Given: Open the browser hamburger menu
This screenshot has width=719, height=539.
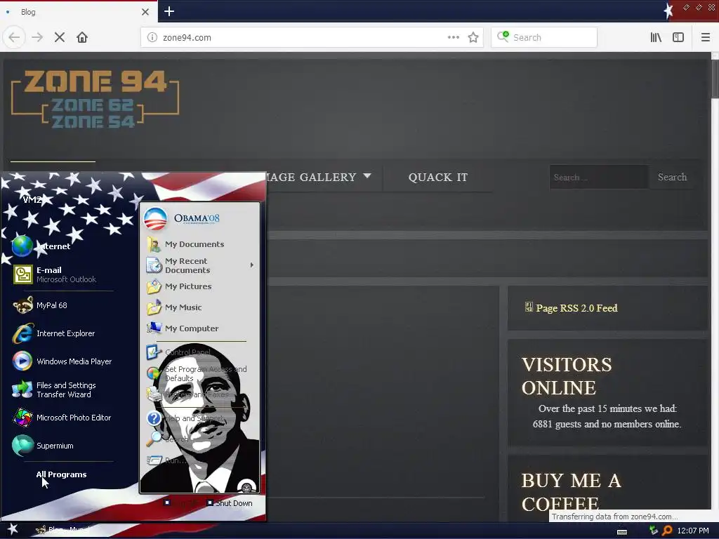Looking at the screenshot, I should tap(705, 37).
